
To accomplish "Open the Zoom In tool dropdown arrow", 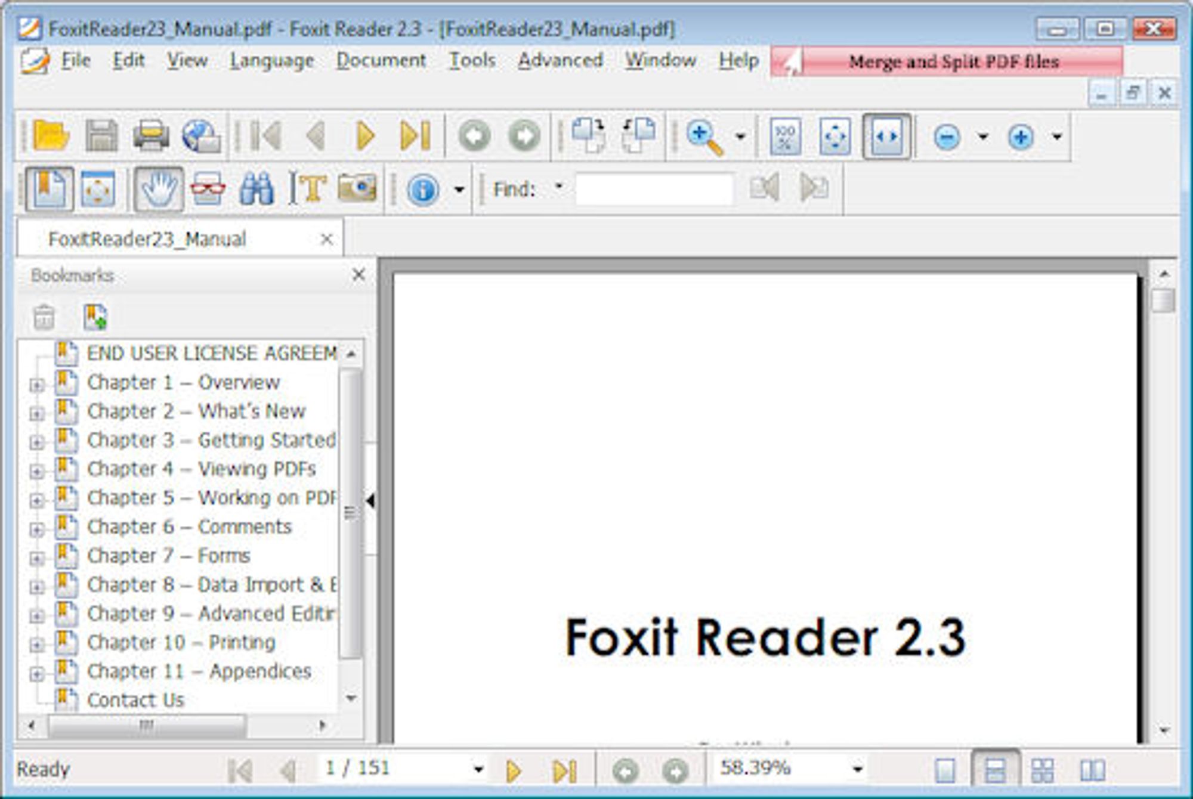I will [740, 137].
